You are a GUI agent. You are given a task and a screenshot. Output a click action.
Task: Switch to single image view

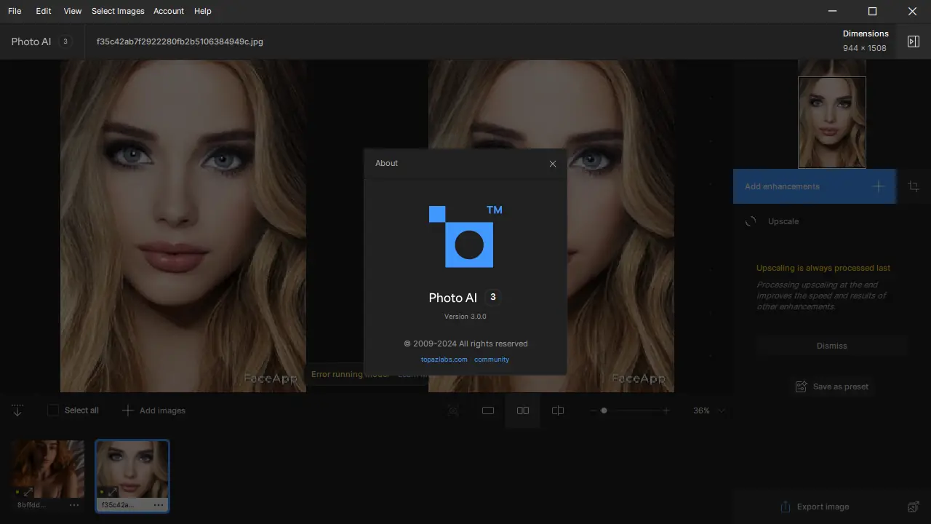point(488,410)
